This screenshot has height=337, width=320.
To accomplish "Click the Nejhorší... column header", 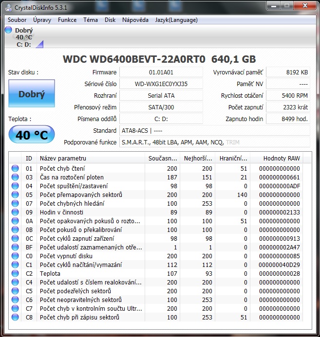I will click(x=198, y=159).
